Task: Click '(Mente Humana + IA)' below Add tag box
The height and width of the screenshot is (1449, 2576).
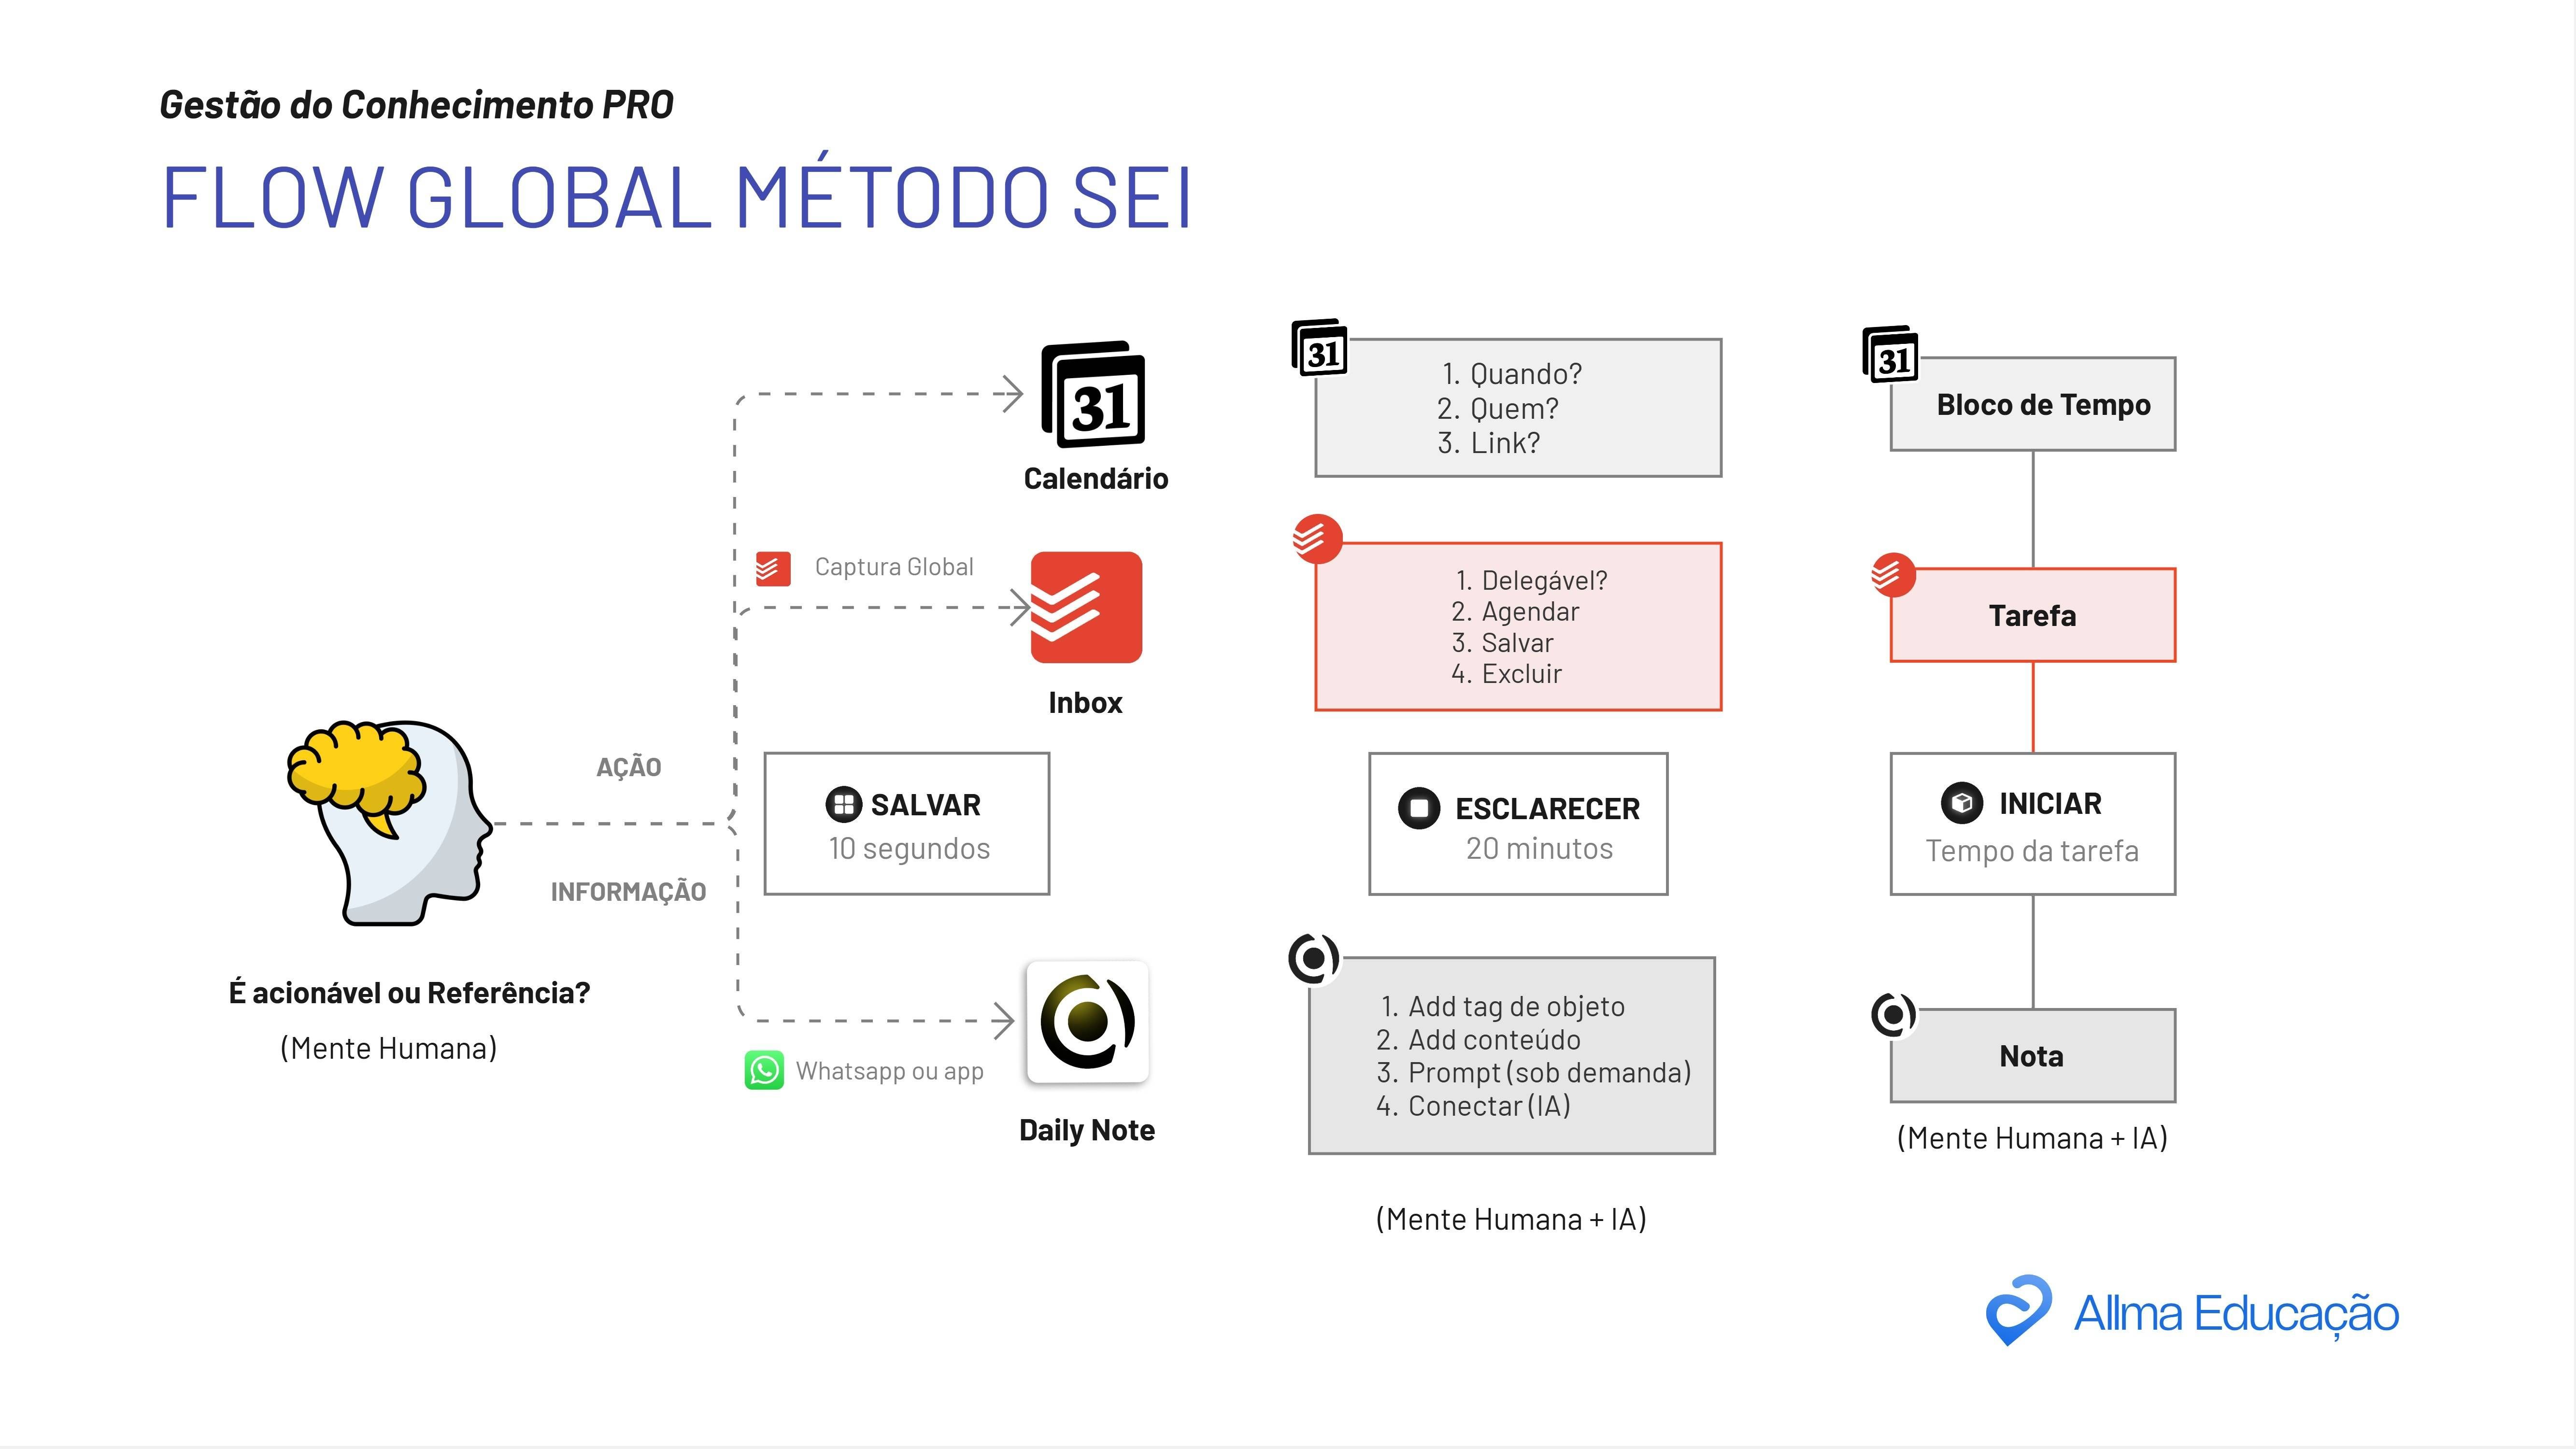Action: 1511,1219
